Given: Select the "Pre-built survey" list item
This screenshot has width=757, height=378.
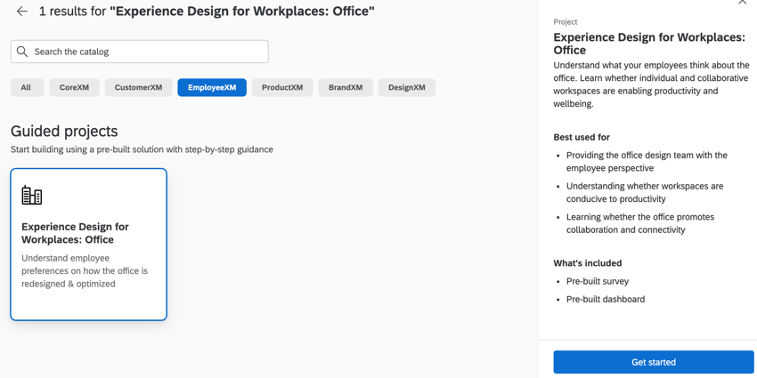Looking at the screenshot, I should (598, 281).
